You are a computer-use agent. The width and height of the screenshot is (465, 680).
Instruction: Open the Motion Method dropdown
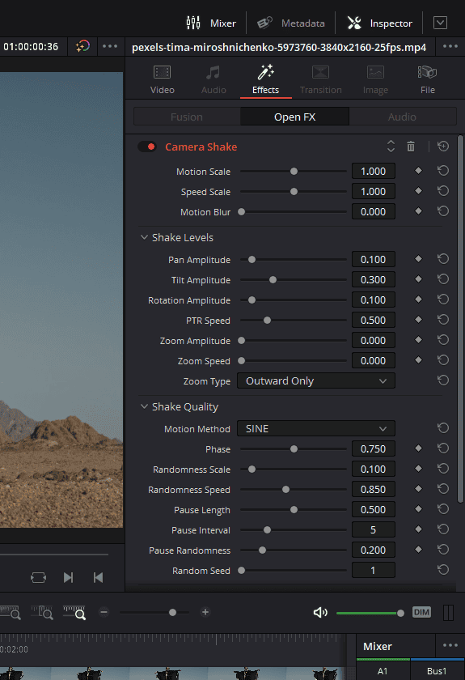316,428
